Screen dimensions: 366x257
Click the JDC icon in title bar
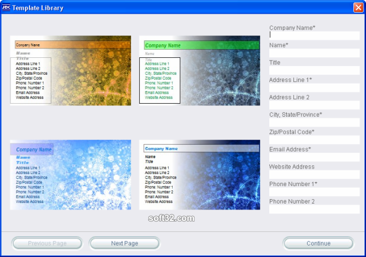6,8
